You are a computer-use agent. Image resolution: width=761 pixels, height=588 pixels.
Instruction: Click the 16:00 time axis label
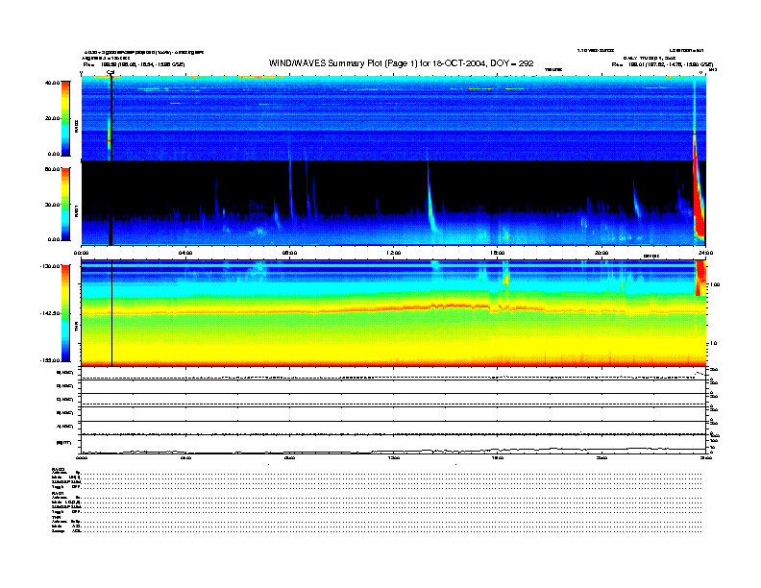[x=498, y=253]
